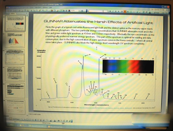Toggle numbered list formatting
This screenshot has width=173, height=131.
[131, 12]
